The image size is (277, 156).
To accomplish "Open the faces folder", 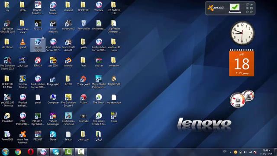I will [84, 62].
